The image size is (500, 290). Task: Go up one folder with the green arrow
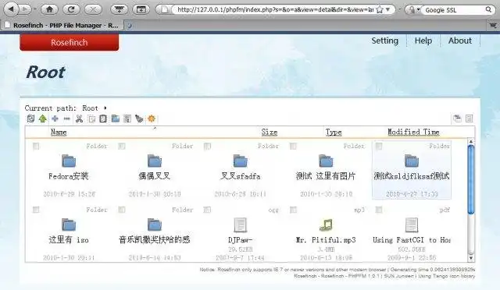point(43,118)
